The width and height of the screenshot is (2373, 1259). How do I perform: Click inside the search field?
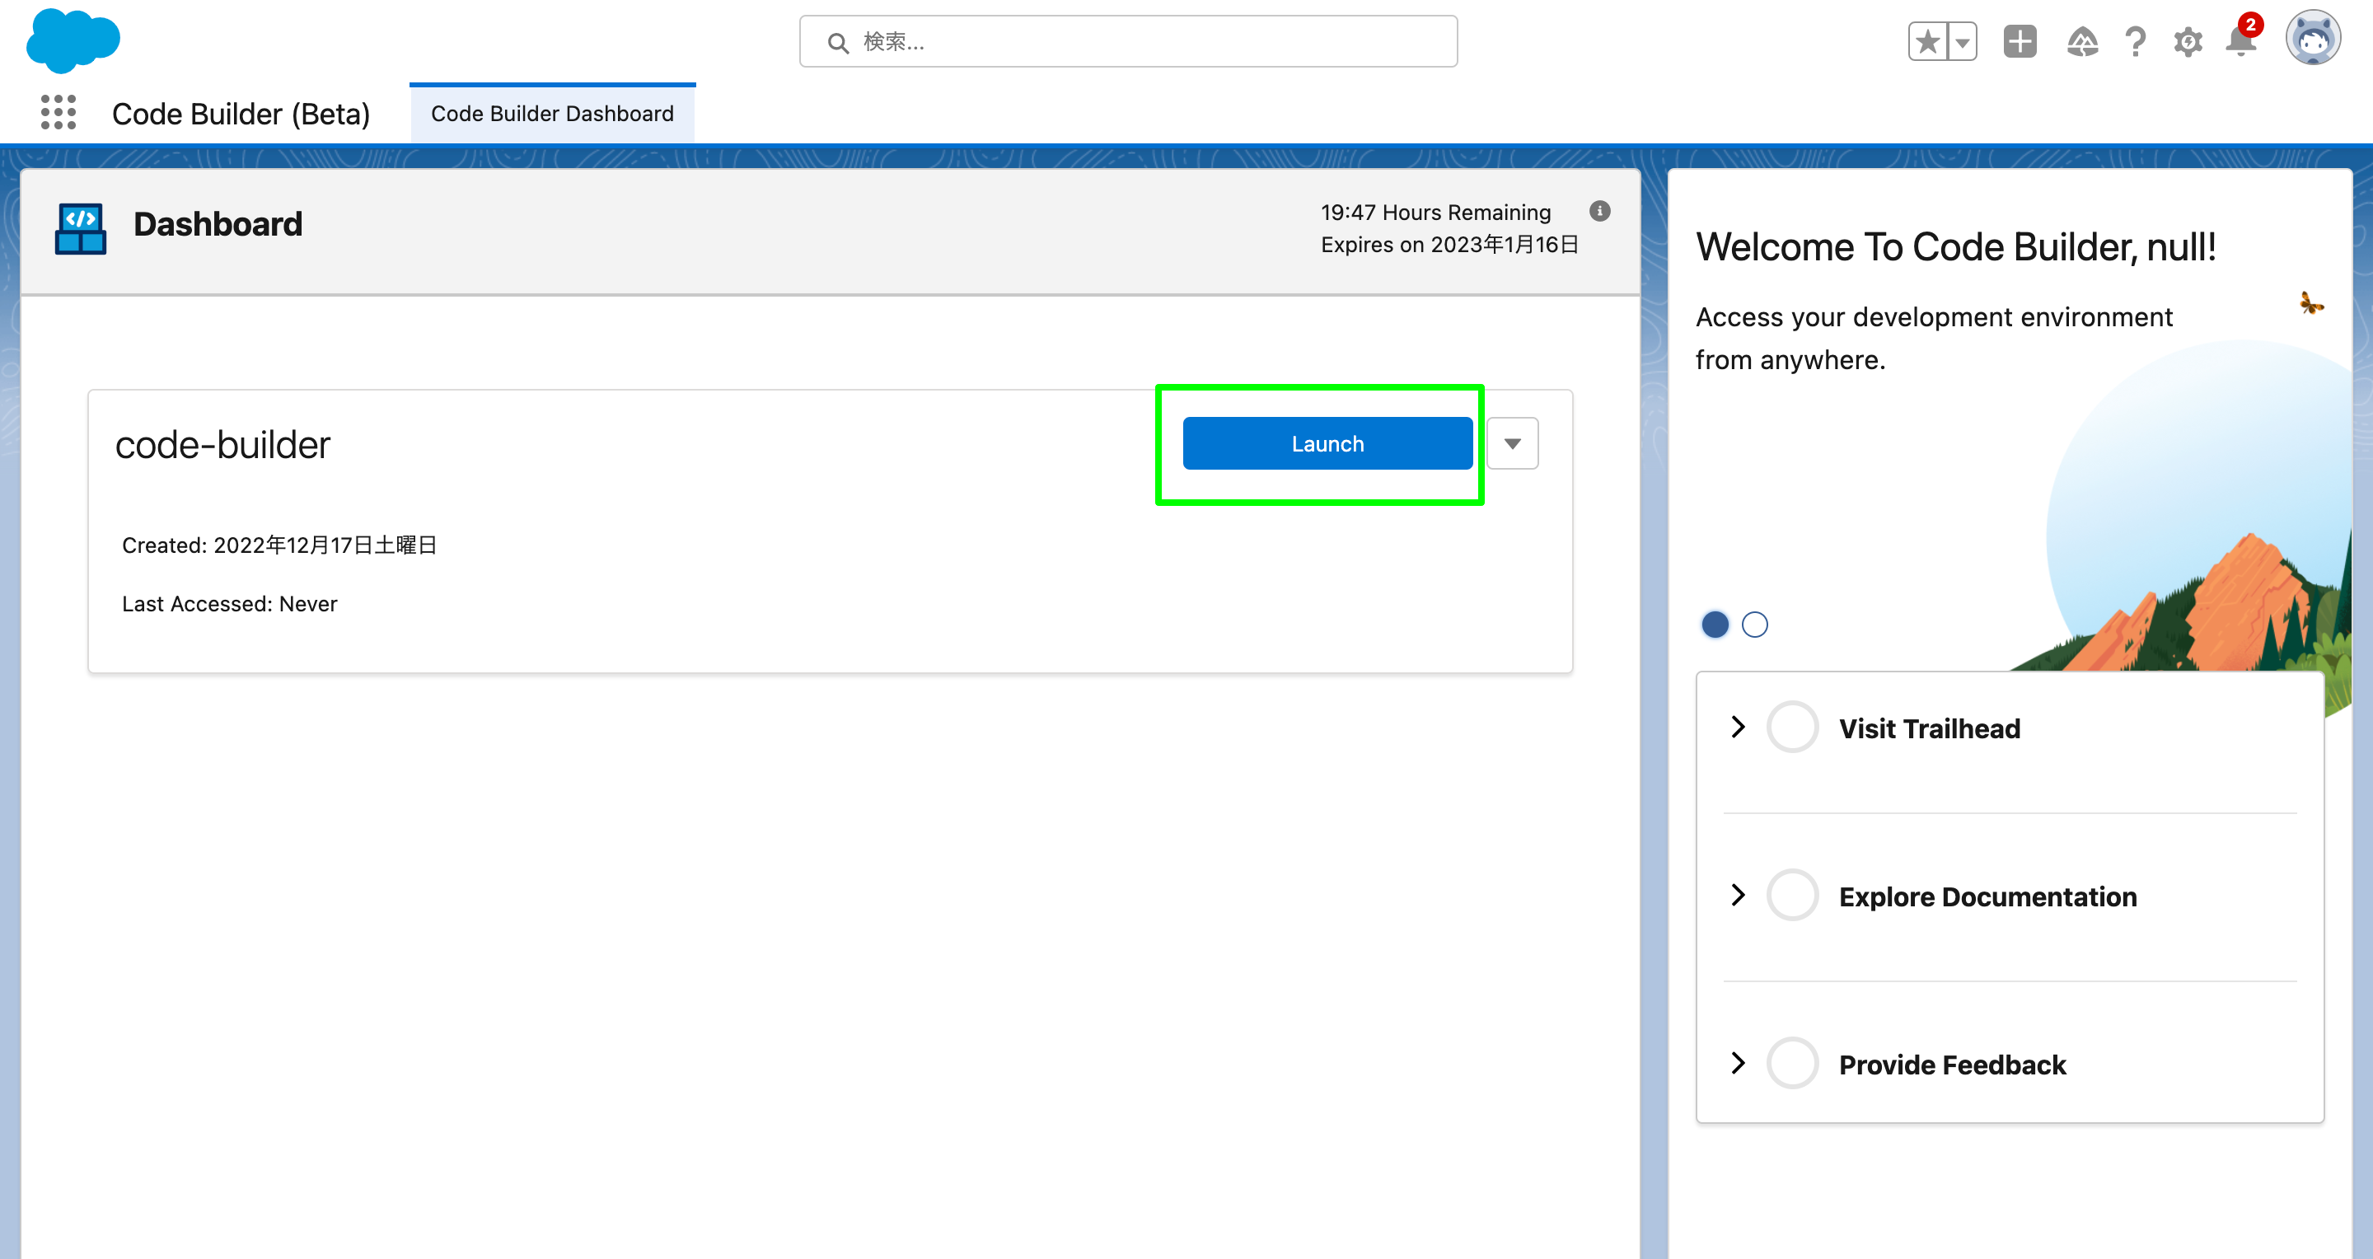click(1127, 41)
